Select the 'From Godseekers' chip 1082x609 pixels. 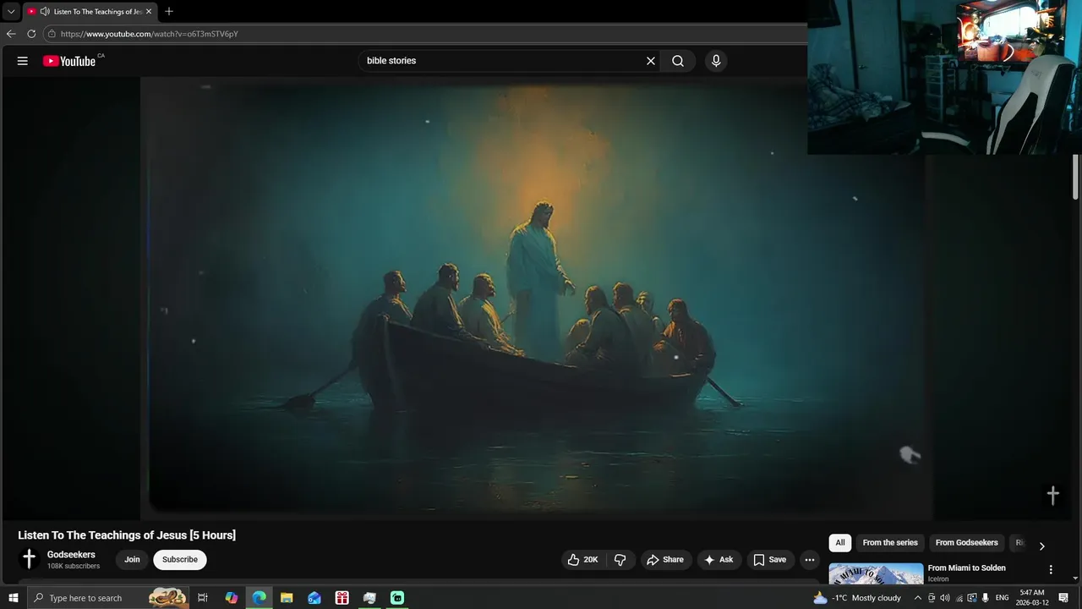point(966,543)
